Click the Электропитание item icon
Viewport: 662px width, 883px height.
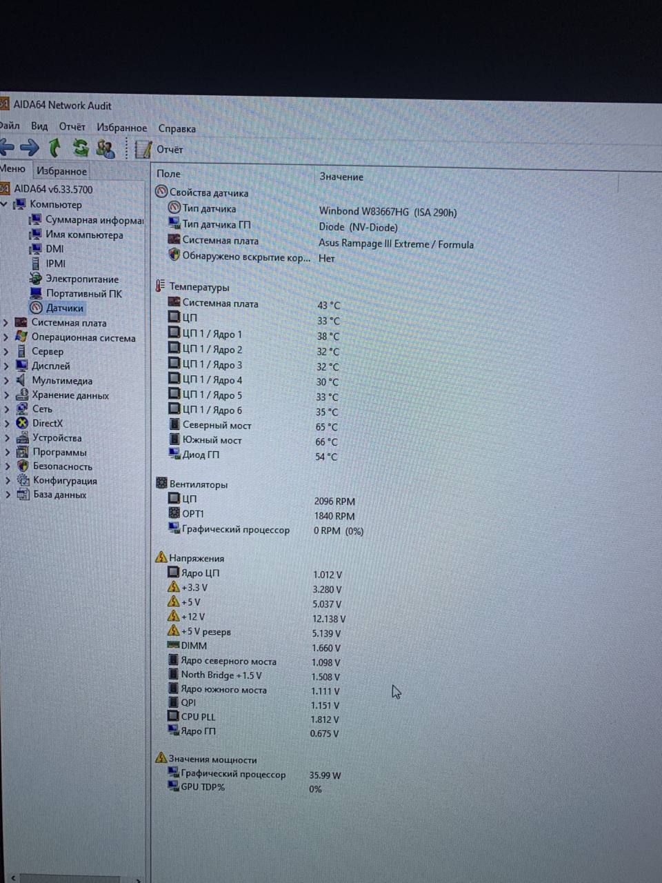pos(35,279)
